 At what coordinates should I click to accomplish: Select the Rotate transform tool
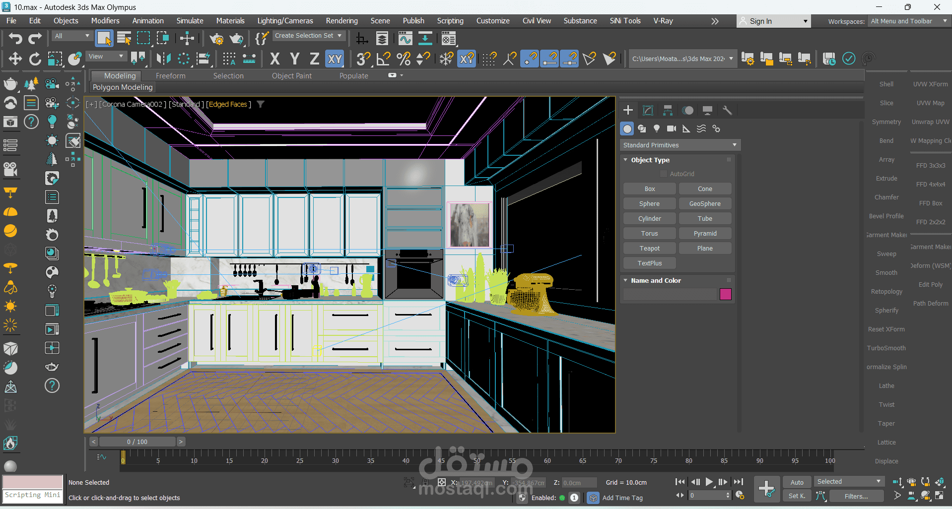[35, 59]
